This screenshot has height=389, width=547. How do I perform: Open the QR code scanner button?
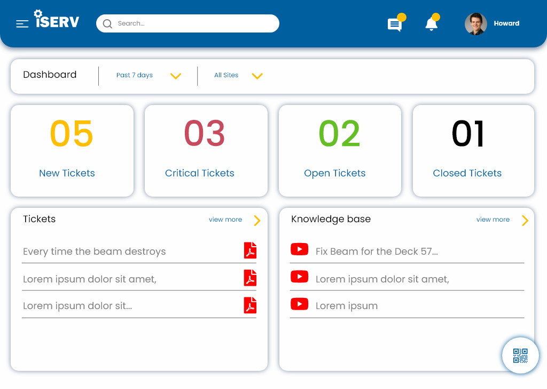520,355
